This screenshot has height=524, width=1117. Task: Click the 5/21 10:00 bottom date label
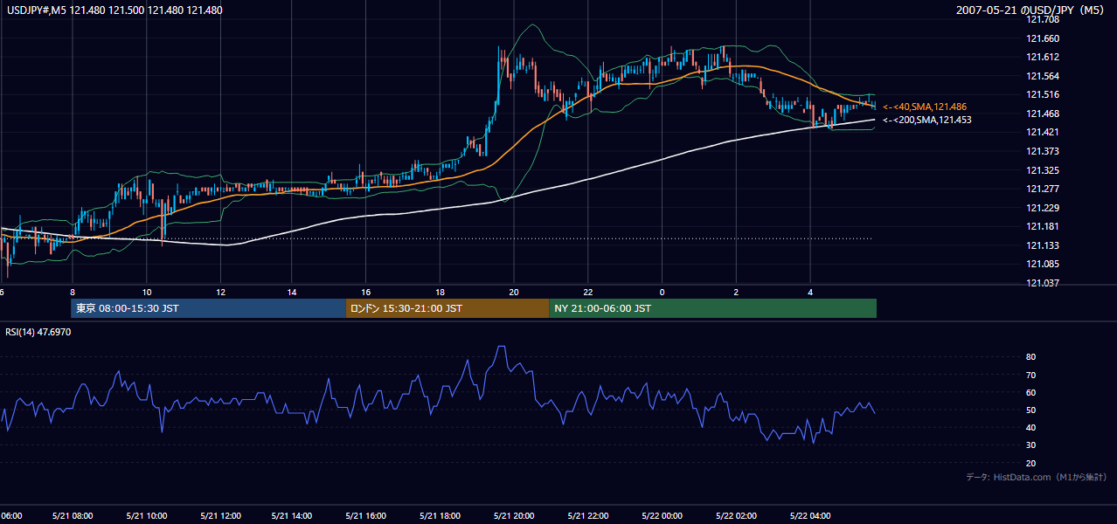click(x=146, y=516)
